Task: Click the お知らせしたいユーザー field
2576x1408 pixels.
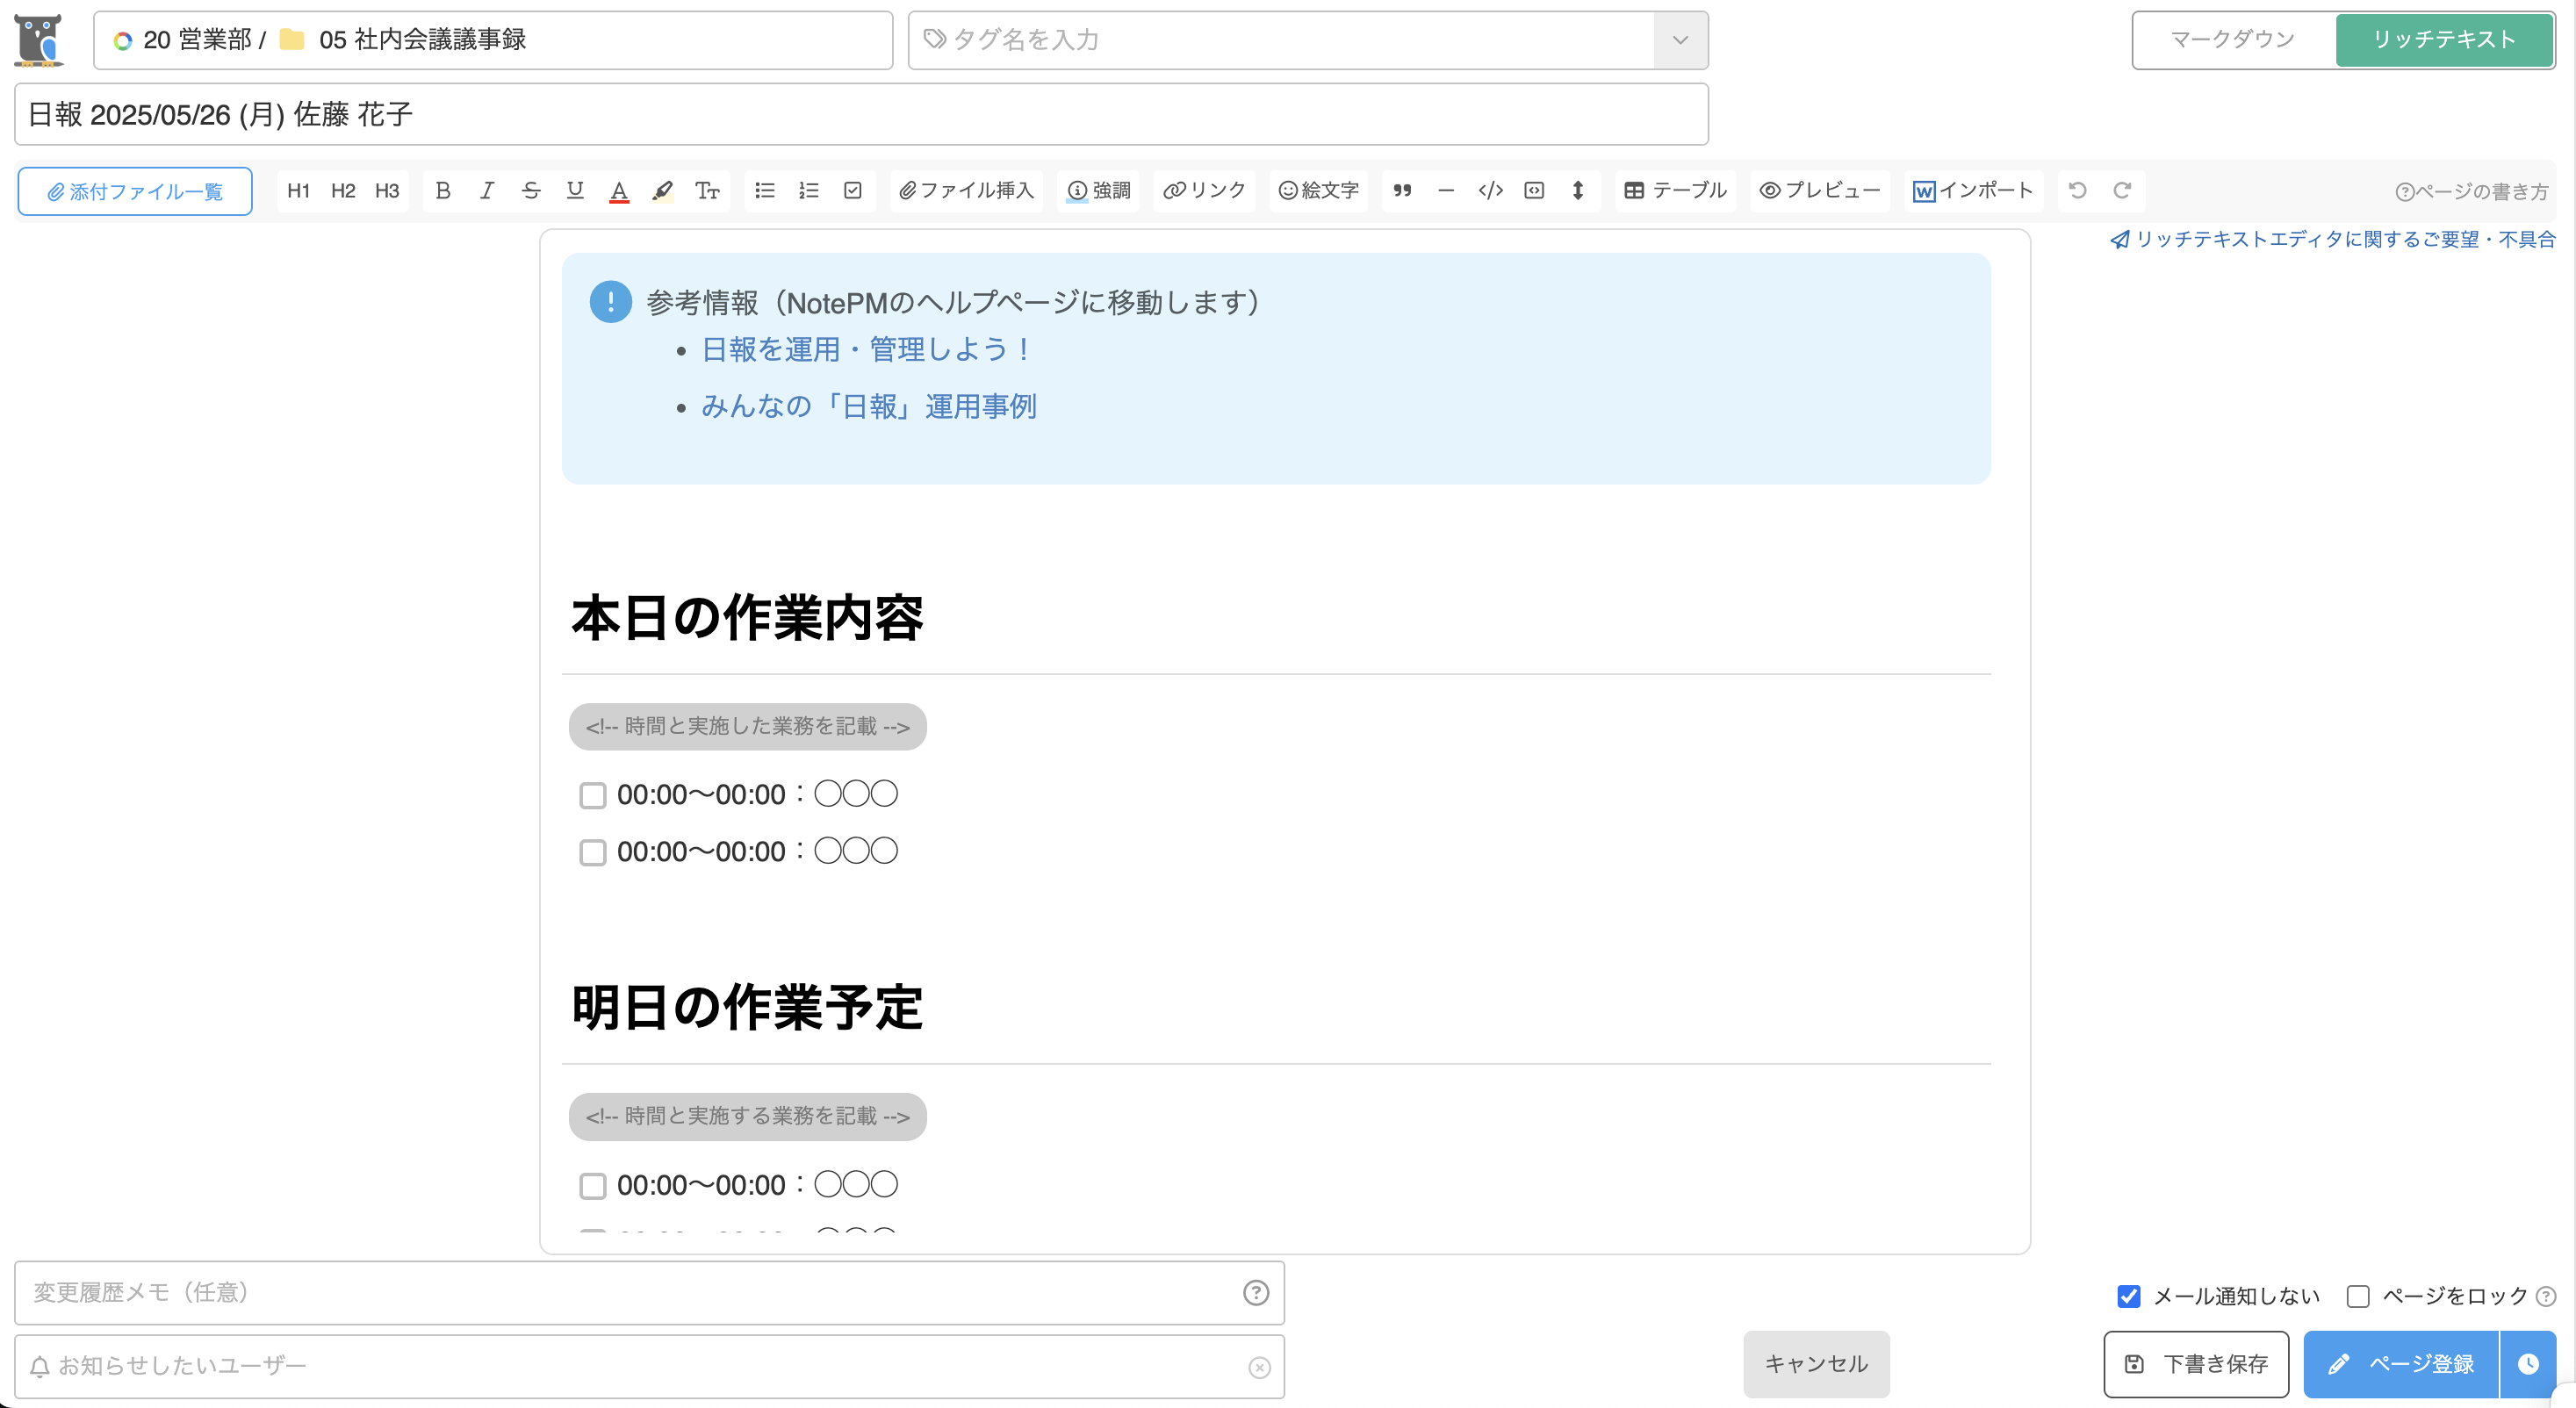Action: 649,1367
